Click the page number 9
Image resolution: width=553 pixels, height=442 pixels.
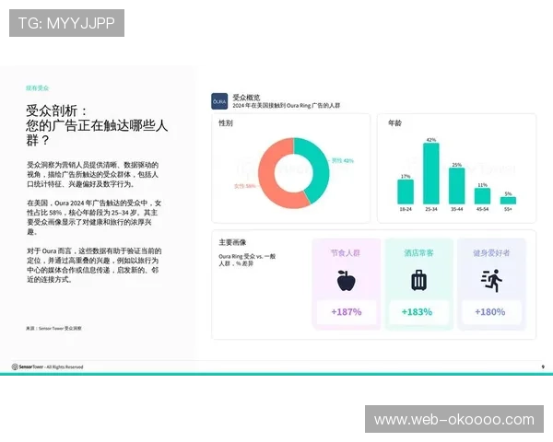tap(543, 366)
